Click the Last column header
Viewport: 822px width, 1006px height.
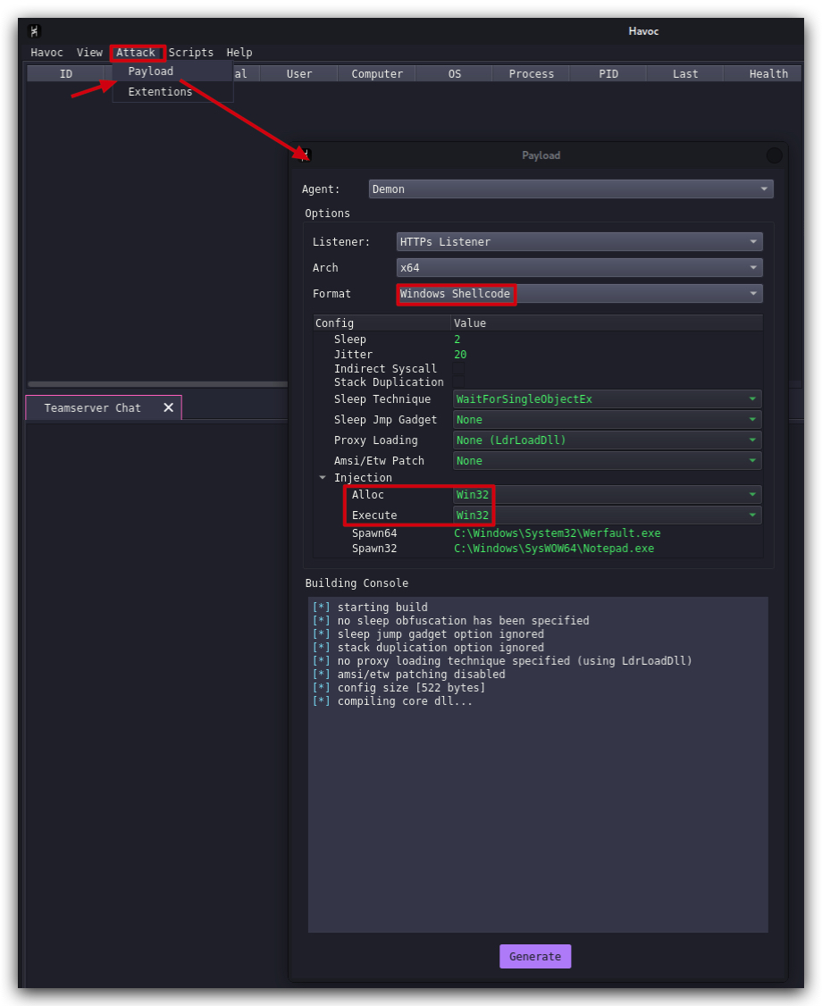(x=685, y=74)
